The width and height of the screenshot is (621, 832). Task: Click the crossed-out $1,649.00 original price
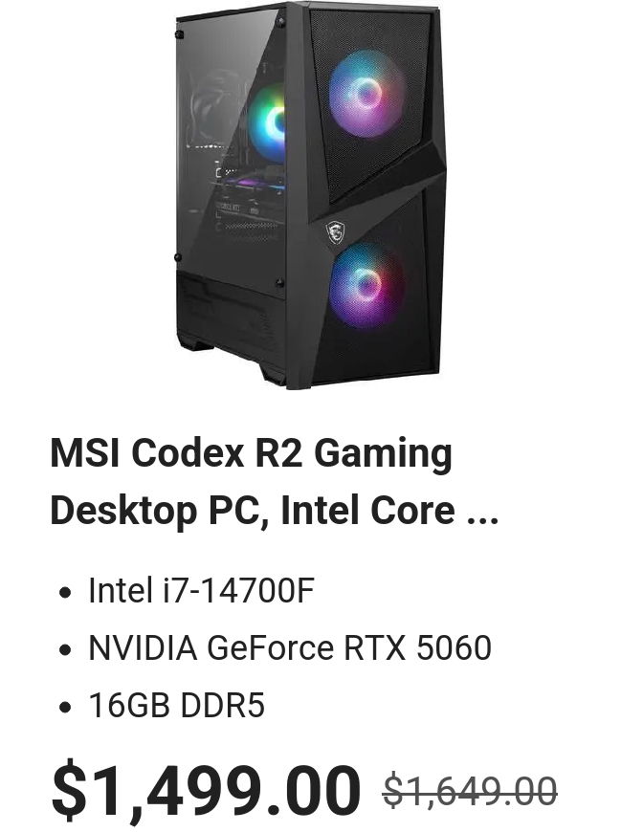[x=470, y=791]
